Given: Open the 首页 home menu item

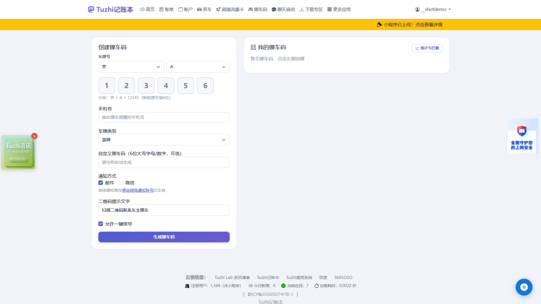Looking at the screenshot, I should point(147,9).
